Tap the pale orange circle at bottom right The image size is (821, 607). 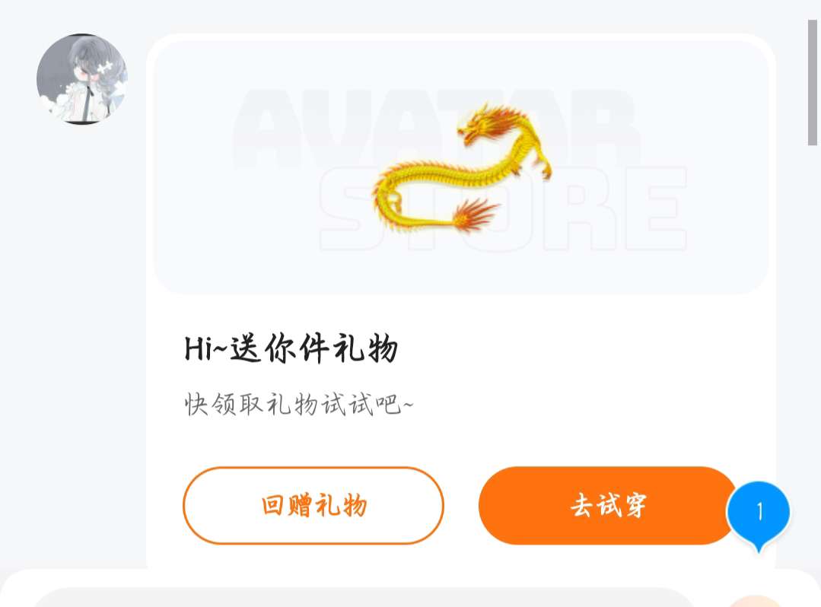coord(755,601)
